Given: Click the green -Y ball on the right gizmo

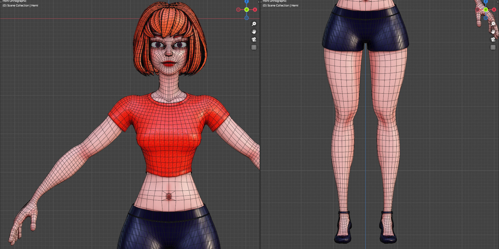Looking at the screenshot, I should click(486, 10).
